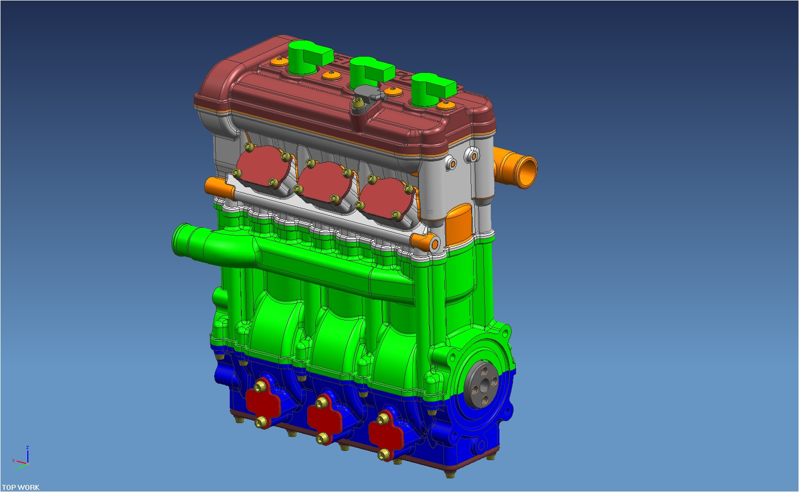Click the green pipe inlet opening on left

tap(181, 240)
